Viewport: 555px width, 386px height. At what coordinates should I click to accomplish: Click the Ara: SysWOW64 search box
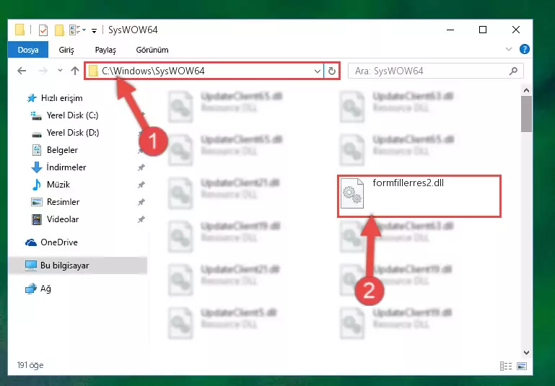coord(436,71)
